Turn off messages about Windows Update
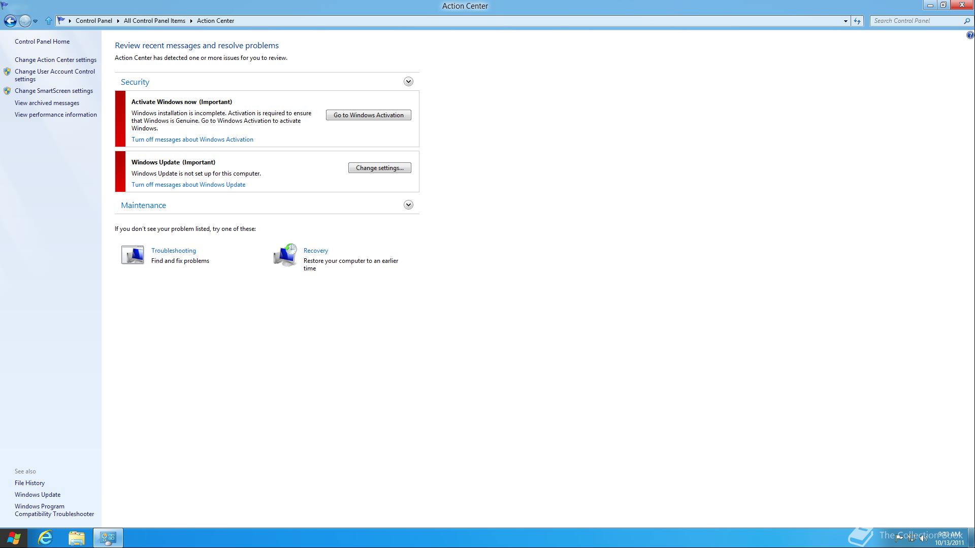The width and height of the screenshot is (975, 548). tap(188, 185)
